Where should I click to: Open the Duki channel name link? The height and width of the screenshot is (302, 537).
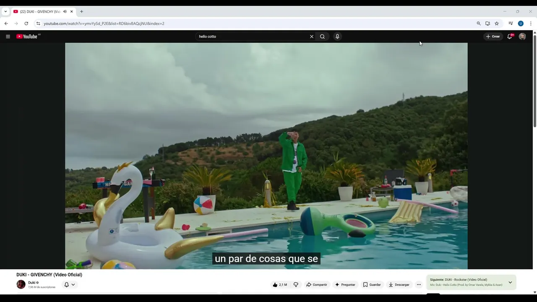pos(31,283)
